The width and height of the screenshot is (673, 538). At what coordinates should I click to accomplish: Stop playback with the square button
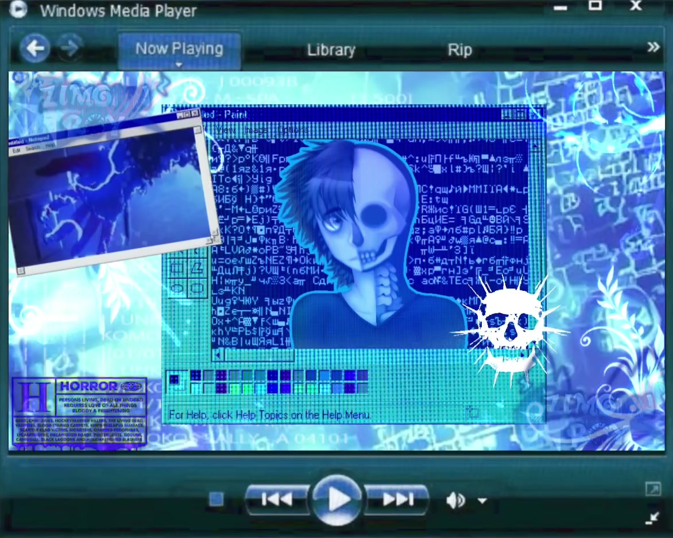pos(216,500)
